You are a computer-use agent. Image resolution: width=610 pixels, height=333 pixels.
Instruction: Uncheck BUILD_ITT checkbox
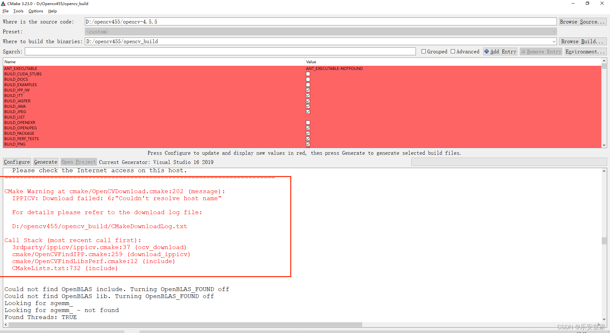coord(308,96)
